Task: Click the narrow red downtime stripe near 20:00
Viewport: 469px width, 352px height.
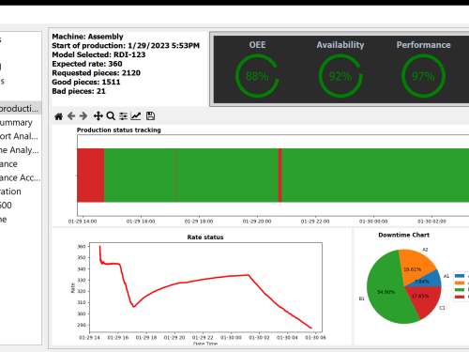Action: point(280,176)
